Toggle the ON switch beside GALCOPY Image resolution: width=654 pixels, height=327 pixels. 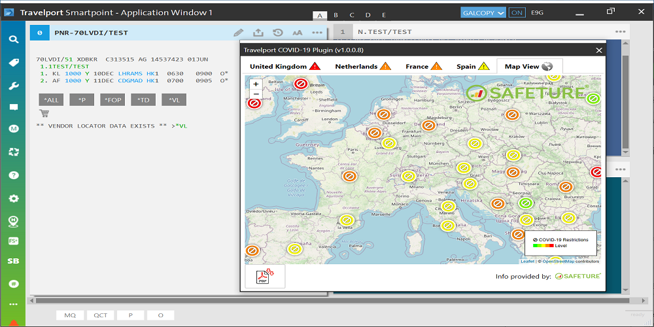[517, 12]
